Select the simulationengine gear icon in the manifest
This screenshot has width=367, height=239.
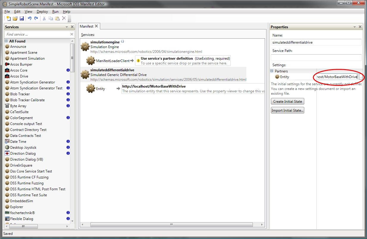click(x=85, y=47)
